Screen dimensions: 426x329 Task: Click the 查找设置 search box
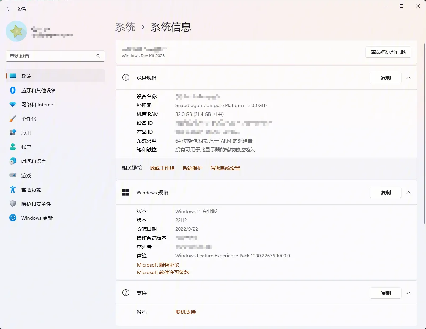point(51,56)
